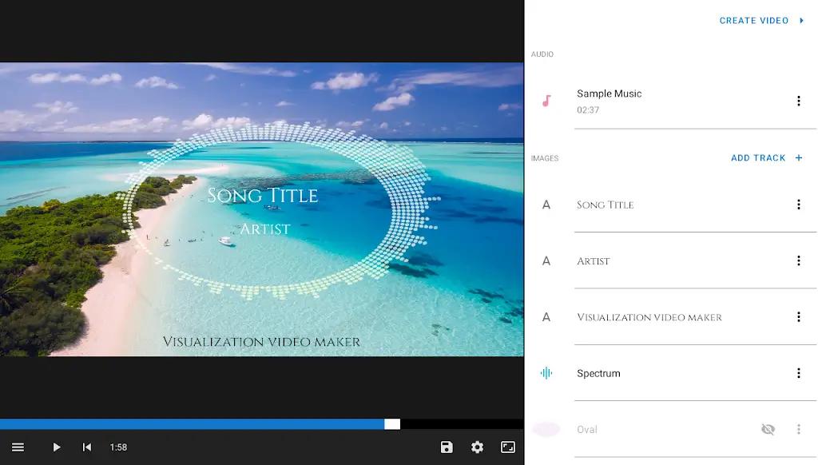Image resolution: width=818 pixels, height=465 pixels.
Task: Open the Spectrum layer options menu
Action: (798, 373)
